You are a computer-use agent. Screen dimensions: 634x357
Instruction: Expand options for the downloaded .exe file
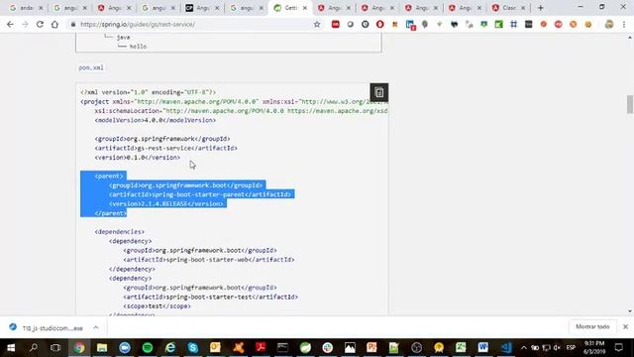coord(96,327)
